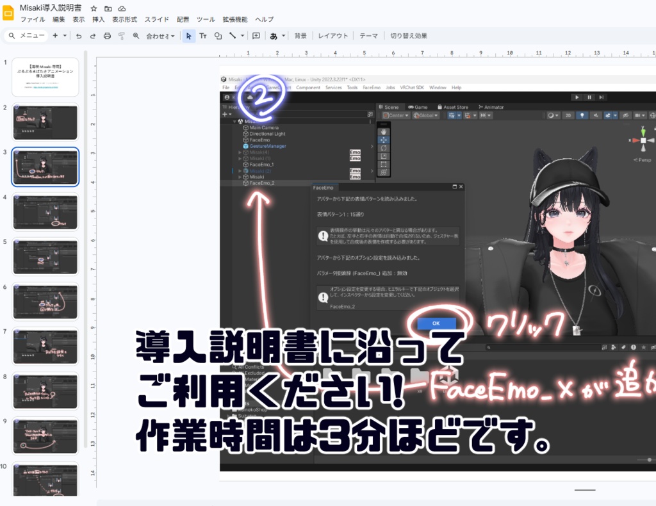Click Pause button in the Unity screenshot

click(589, 97)
